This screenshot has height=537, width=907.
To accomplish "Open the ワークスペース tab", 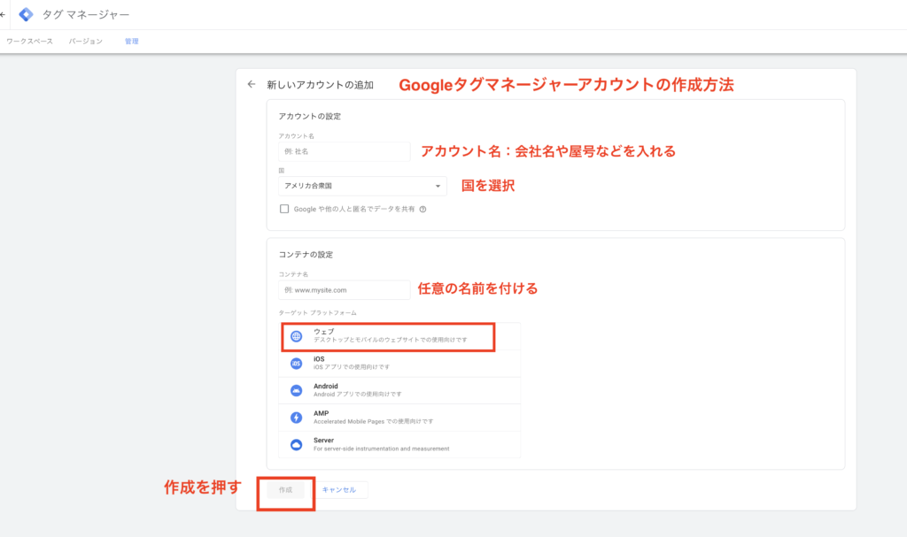I will [x=29, y=41].
